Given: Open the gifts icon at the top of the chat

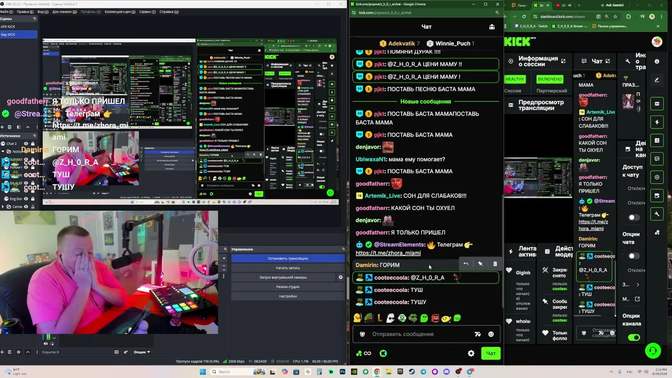Looking at the screenshot, I should pyautogui.click(x=492, y=27).
